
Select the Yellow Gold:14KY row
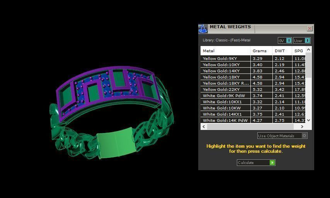(x=253, y=71)
